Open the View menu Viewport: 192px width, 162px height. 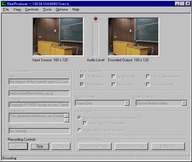(x=17, y=9)
